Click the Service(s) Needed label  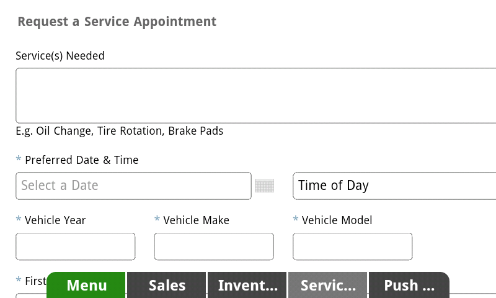click(x=60, y=56)
